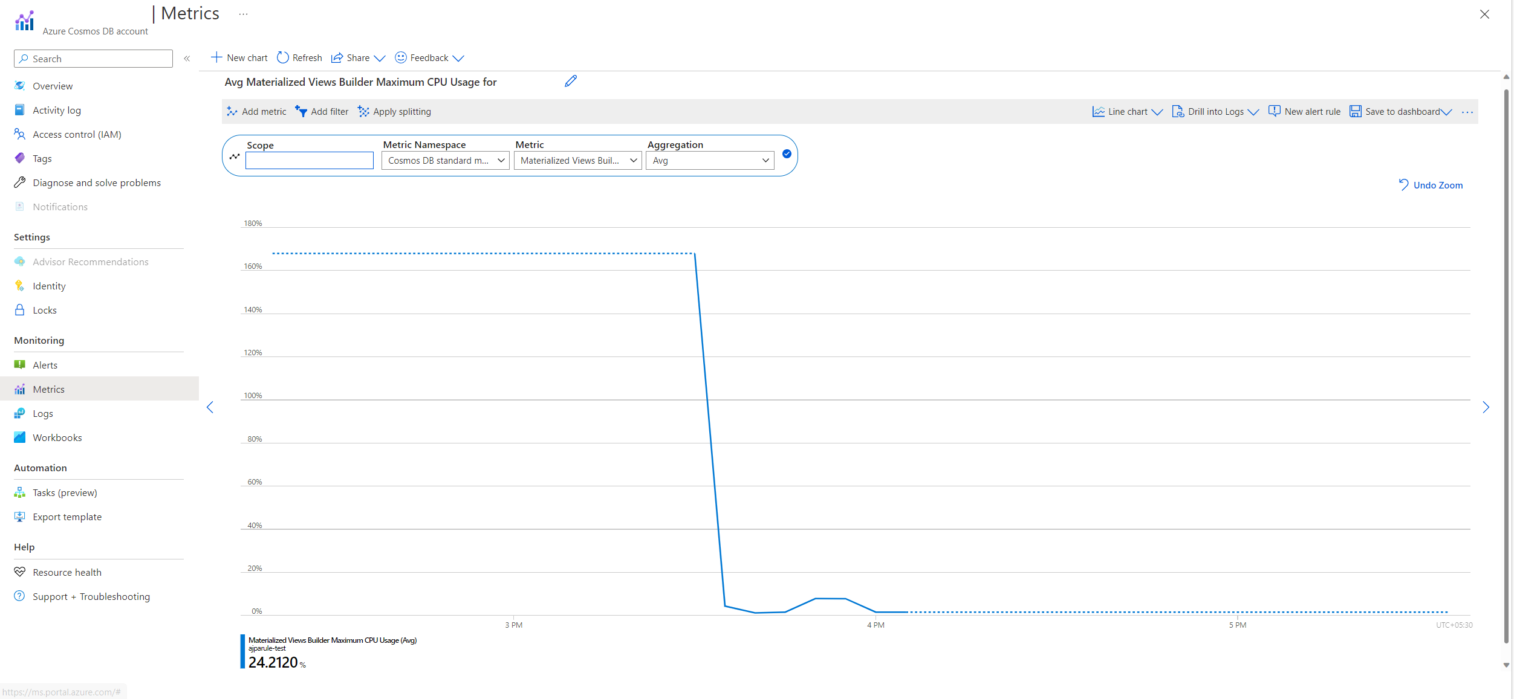
Task: Open the Line chart type dropdown
Action: 1128,111
